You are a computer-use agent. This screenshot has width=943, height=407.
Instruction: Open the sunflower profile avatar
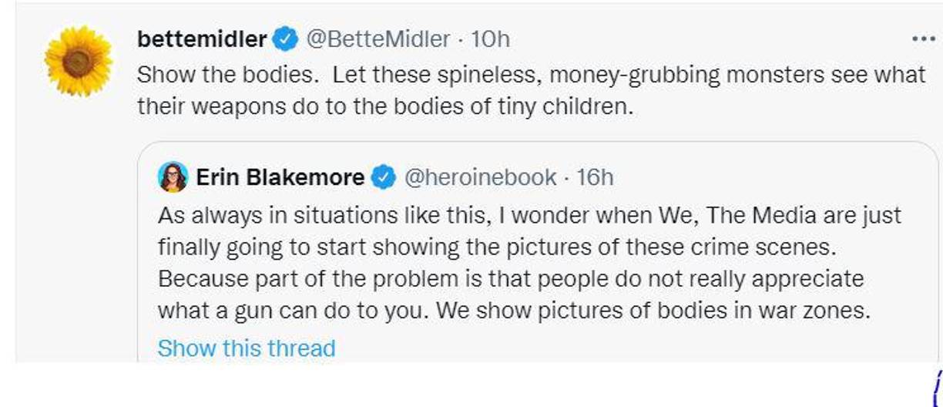click(x=78, y=61)
